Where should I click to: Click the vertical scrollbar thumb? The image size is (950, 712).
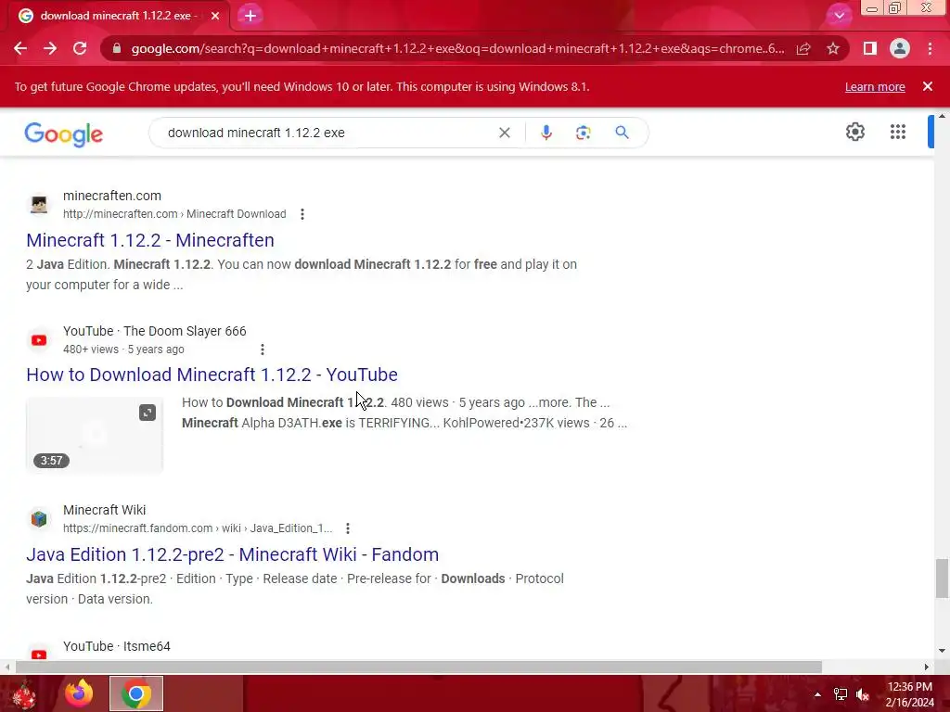click(942, 578)
